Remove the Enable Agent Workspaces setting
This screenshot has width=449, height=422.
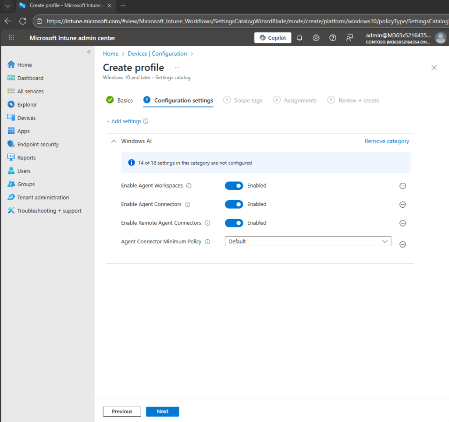(x=403, y=186)
